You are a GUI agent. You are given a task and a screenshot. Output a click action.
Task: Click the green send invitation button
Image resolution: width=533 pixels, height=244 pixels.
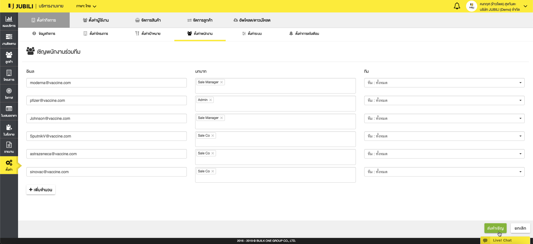(495, 228)
